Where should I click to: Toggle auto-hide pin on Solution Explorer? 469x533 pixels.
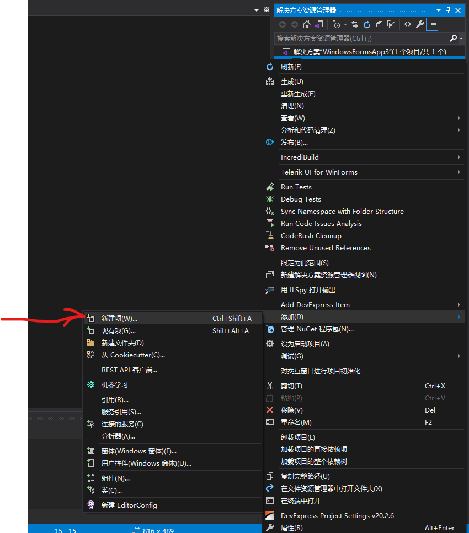pos(448,10)
